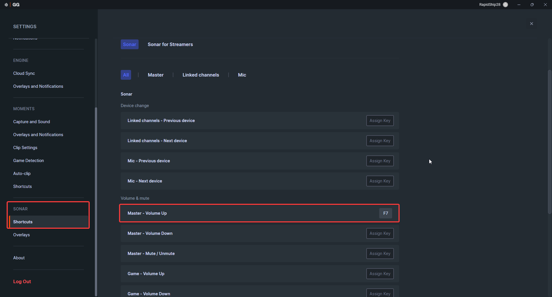Screen dimensions: 552x297
Task: Click the SteelSeries logo icon in title bar
Action: (6, 5)
